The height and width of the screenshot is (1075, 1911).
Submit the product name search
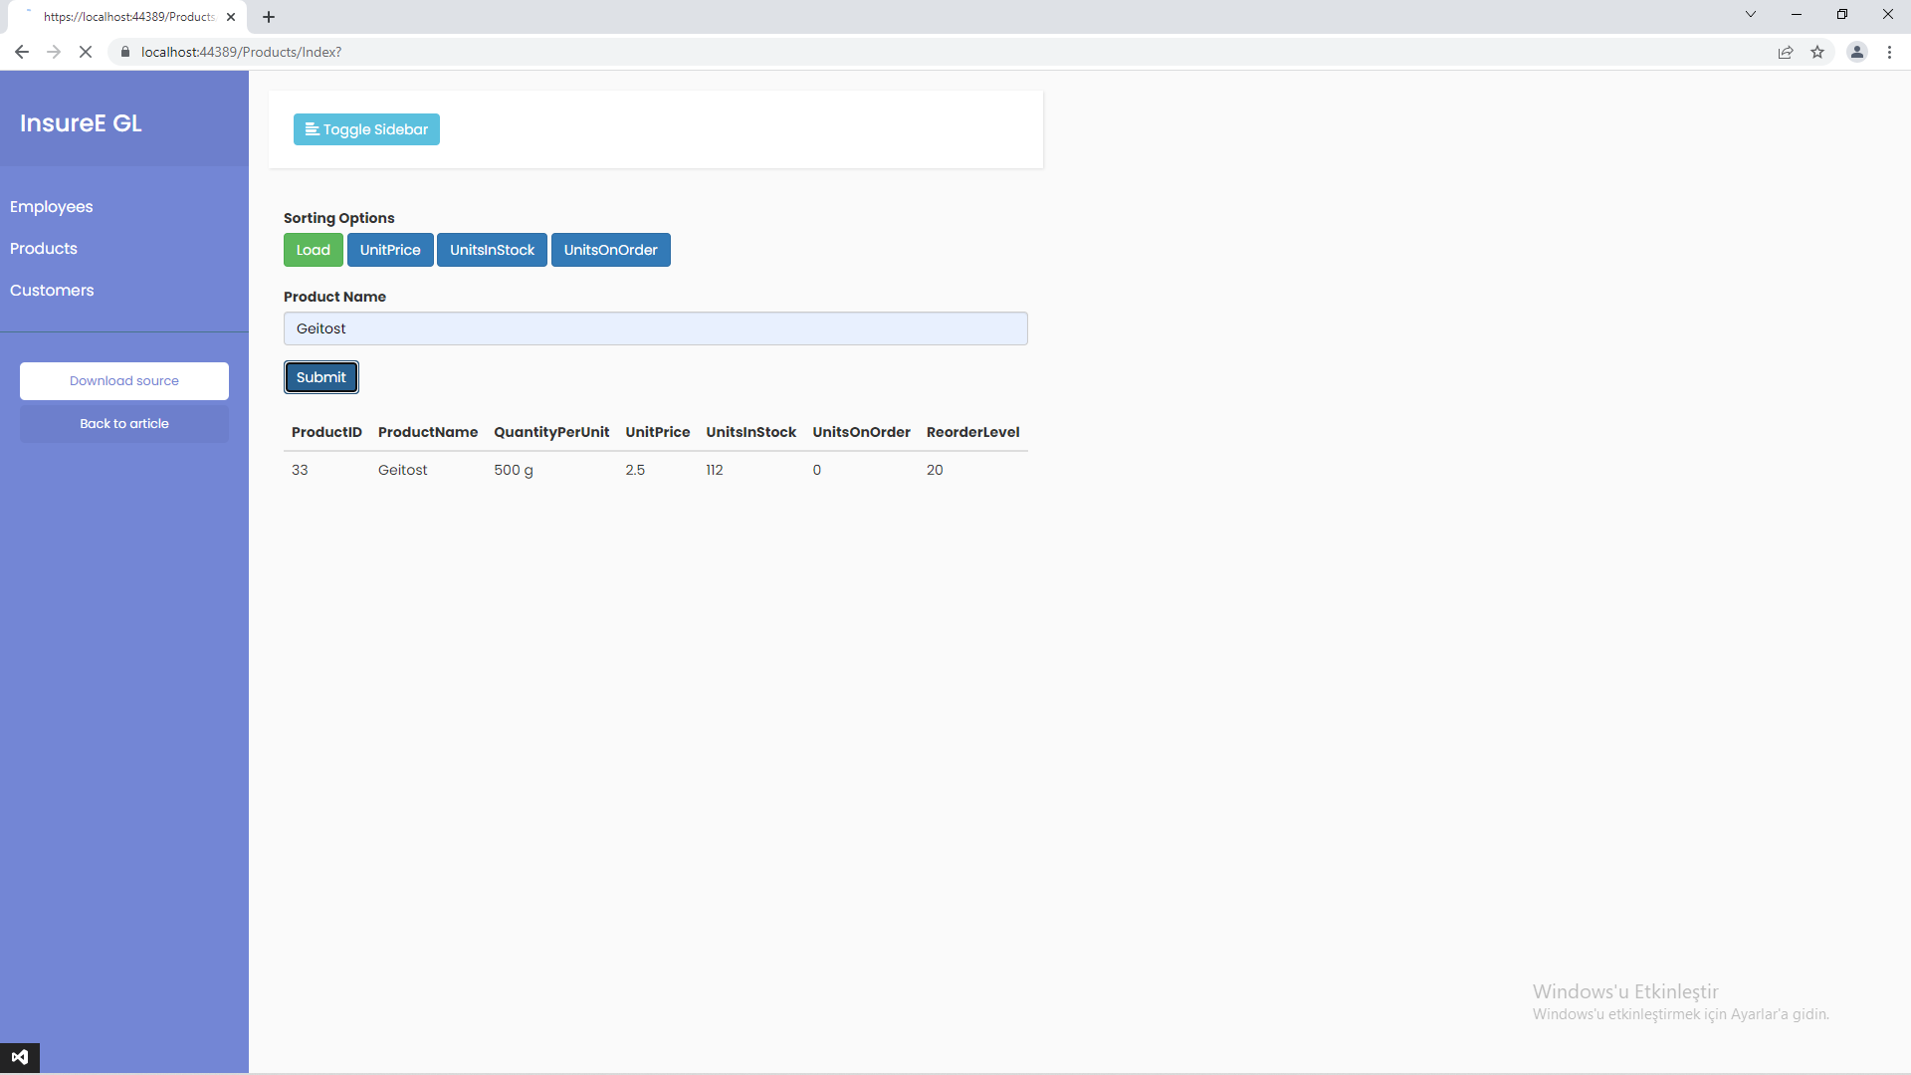[x=320, y=377]
